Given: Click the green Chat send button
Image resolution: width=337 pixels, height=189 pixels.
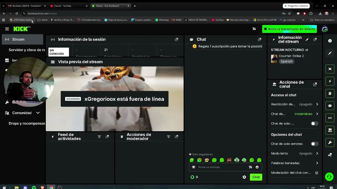Looking at the screenshot, I should pyautogui.click(x=256, y=177).
